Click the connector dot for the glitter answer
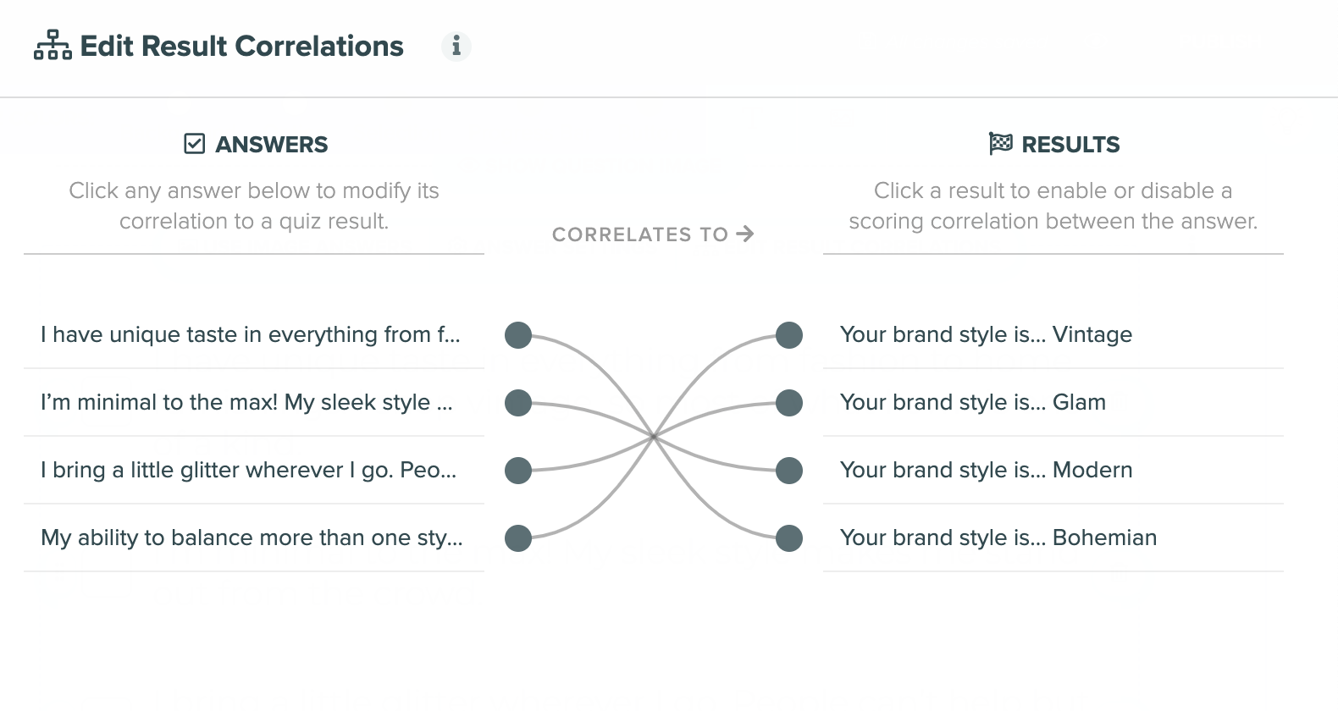The height and width of the screenshot is (711, 1338). click(518, 471)
